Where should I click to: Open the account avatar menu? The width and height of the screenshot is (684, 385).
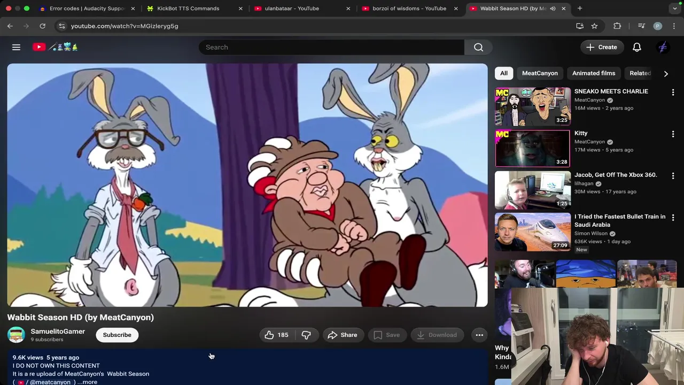pos(663,47)
